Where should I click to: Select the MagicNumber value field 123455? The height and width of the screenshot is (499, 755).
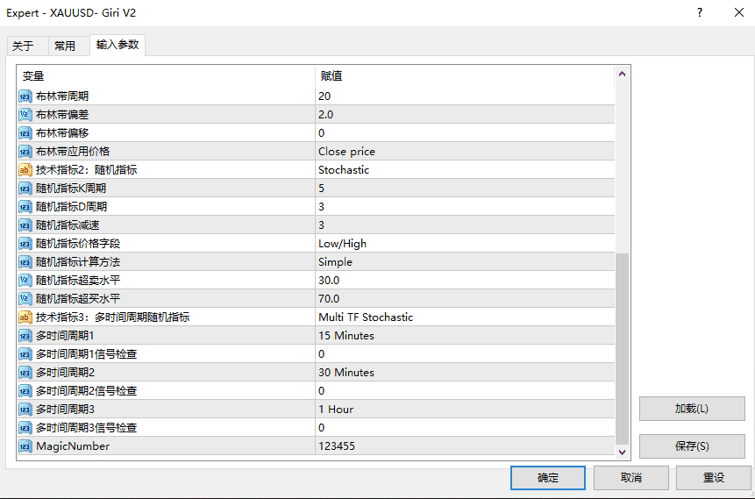pos(465,446)
